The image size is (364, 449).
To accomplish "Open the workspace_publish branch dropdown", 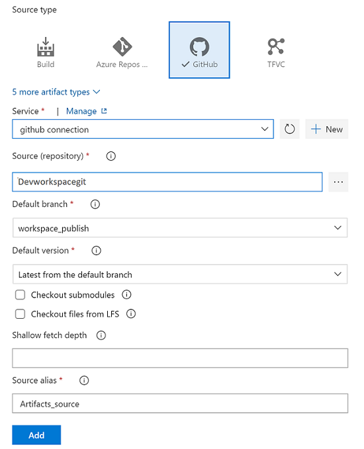I will click(x=180, y=227).
